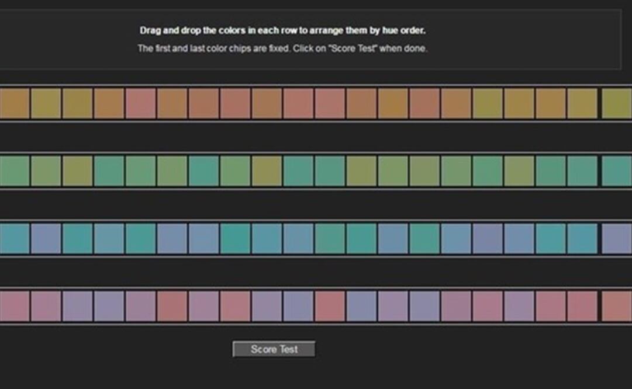Pick the second periwinkle chip in third row
This screenshot has height=389, width=632.
(x=46, y=239)
